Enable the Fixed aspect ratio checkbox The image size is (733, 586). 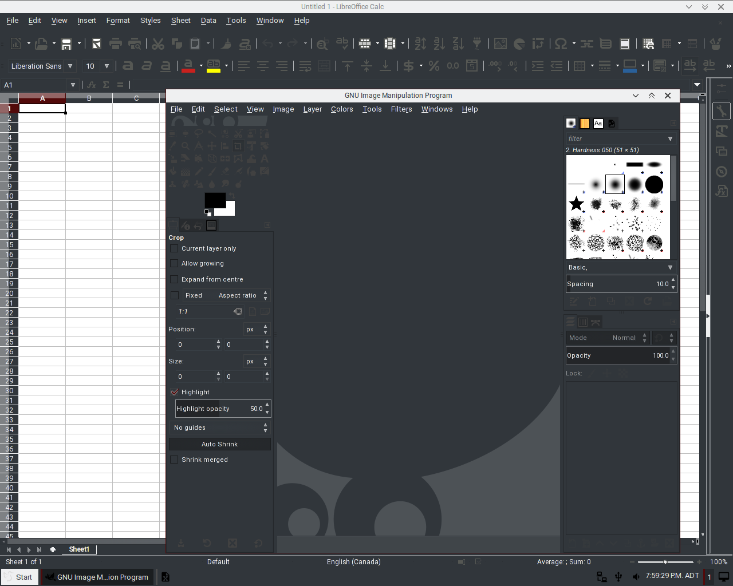coord(175,295)
